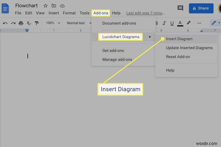Open the Format menu
Screen dimensions: 221x147
69,13
